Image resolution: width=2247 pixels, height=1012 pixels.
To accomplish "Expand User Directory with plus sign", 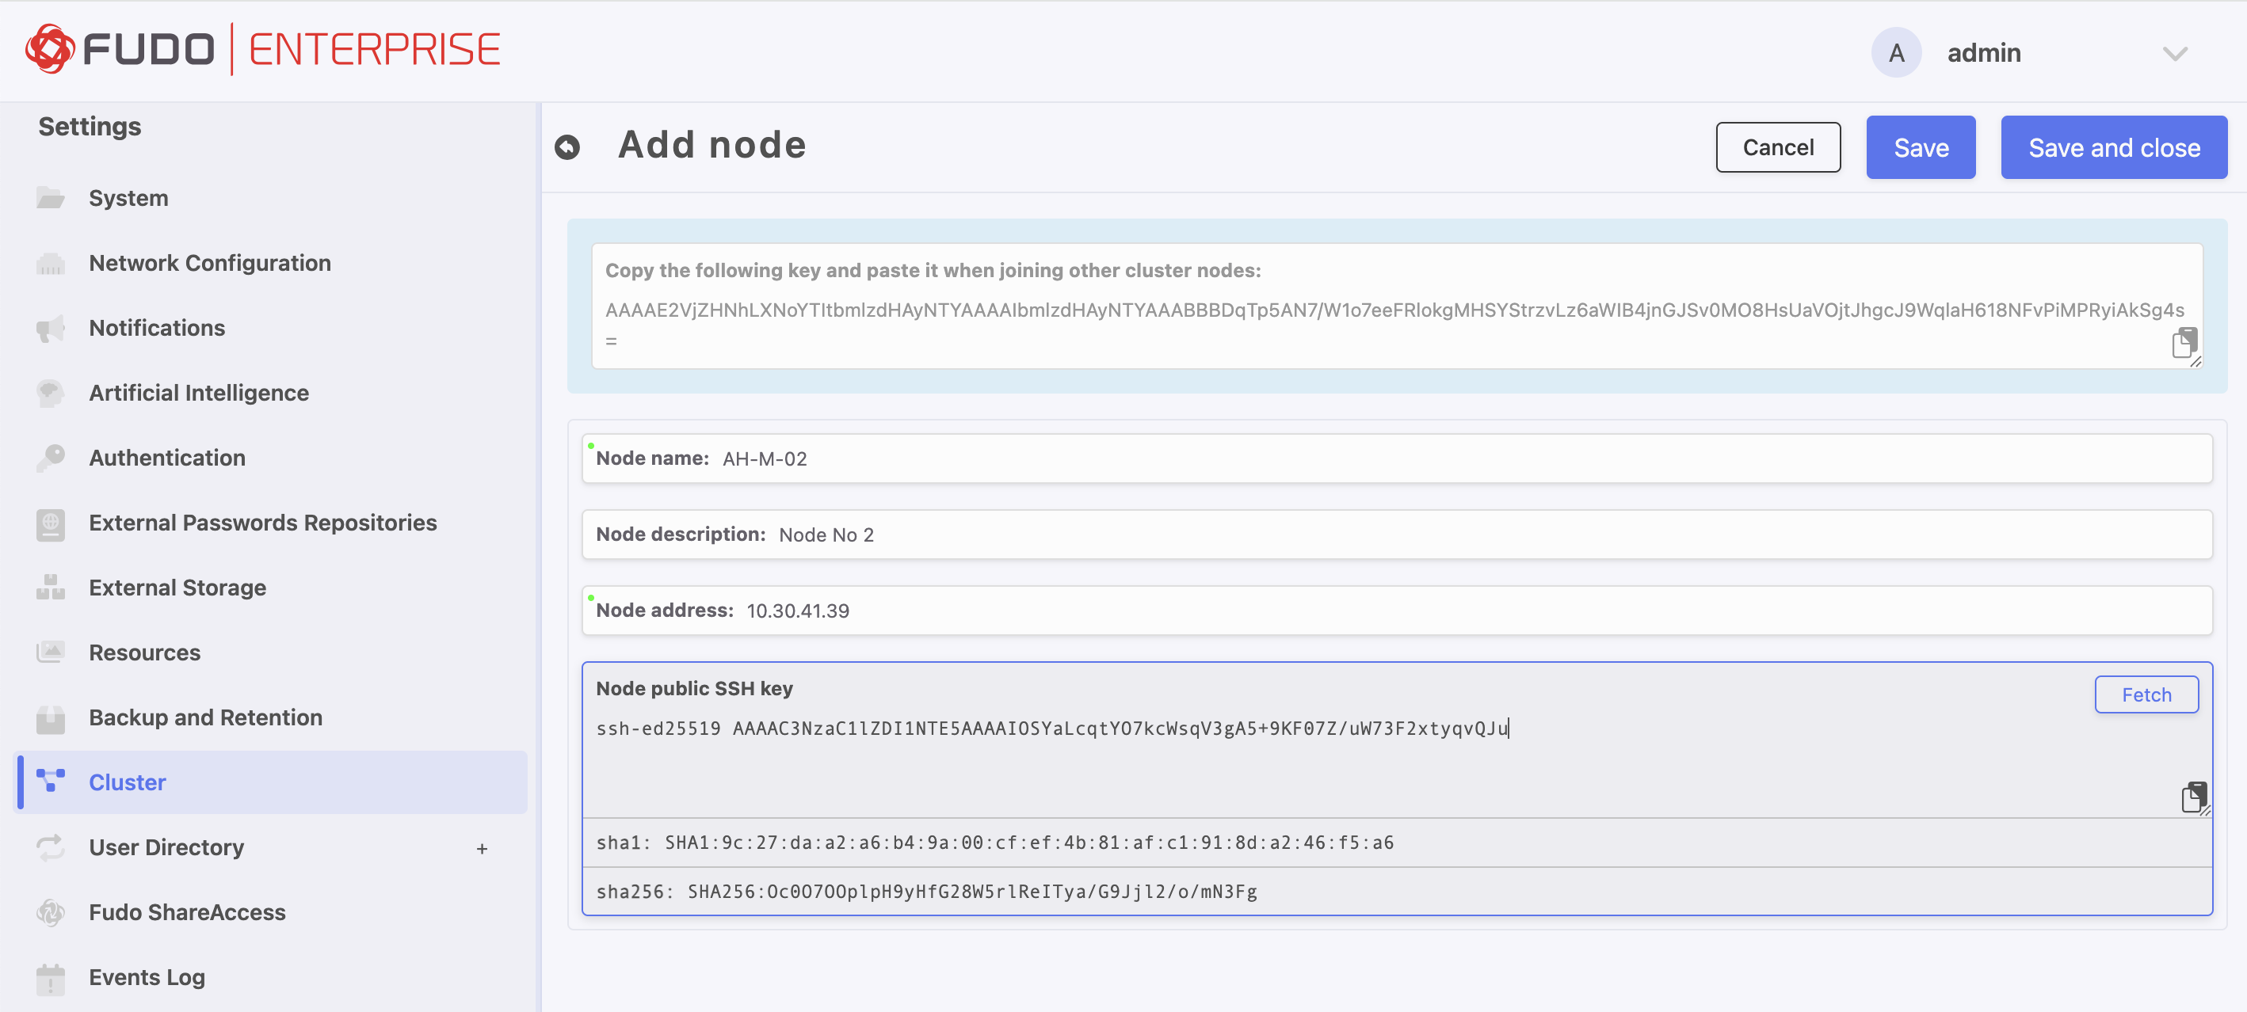I will click(x=482, y=848).
